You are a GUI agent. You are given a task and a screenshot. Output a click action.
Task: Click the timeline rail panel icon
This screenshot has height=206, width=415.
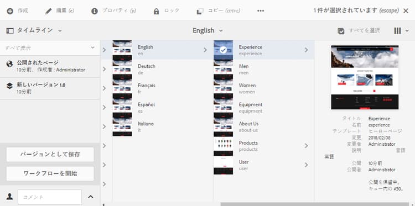coord(10,30)
